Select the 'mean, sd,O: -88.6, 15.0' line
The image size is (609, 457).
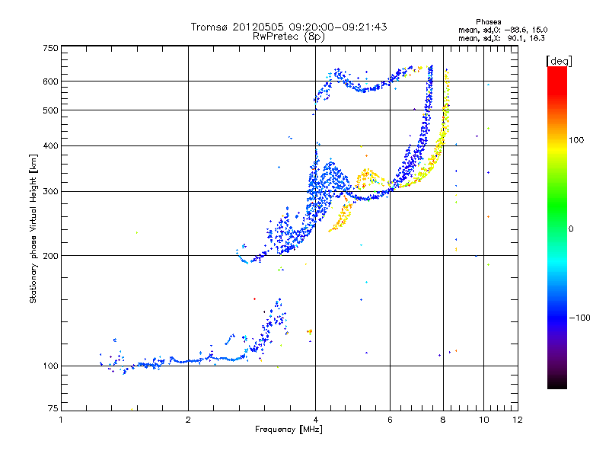[x=503, y=30]
